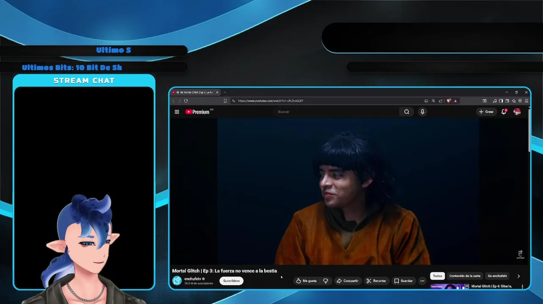This screenshot has width=543, height=304.
Task: Open the browser zoom magnifier icon
Action: pos(433,101)
